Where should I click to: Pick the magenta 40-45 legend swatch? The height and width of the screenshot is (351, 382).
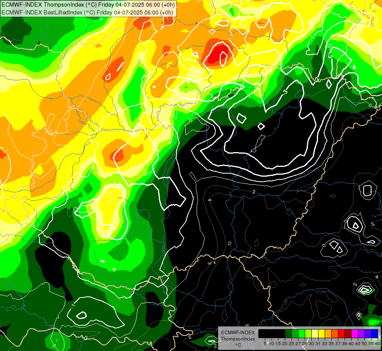pyautogui.click(x=355, y=333)
